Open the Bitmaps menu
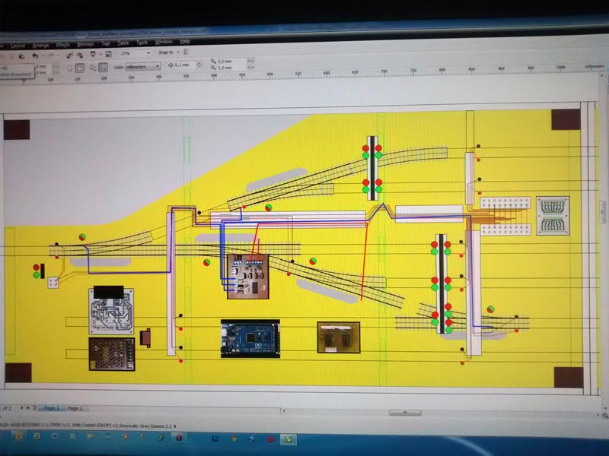Screen dimensions: 609x456 click(x=86, y=45)
